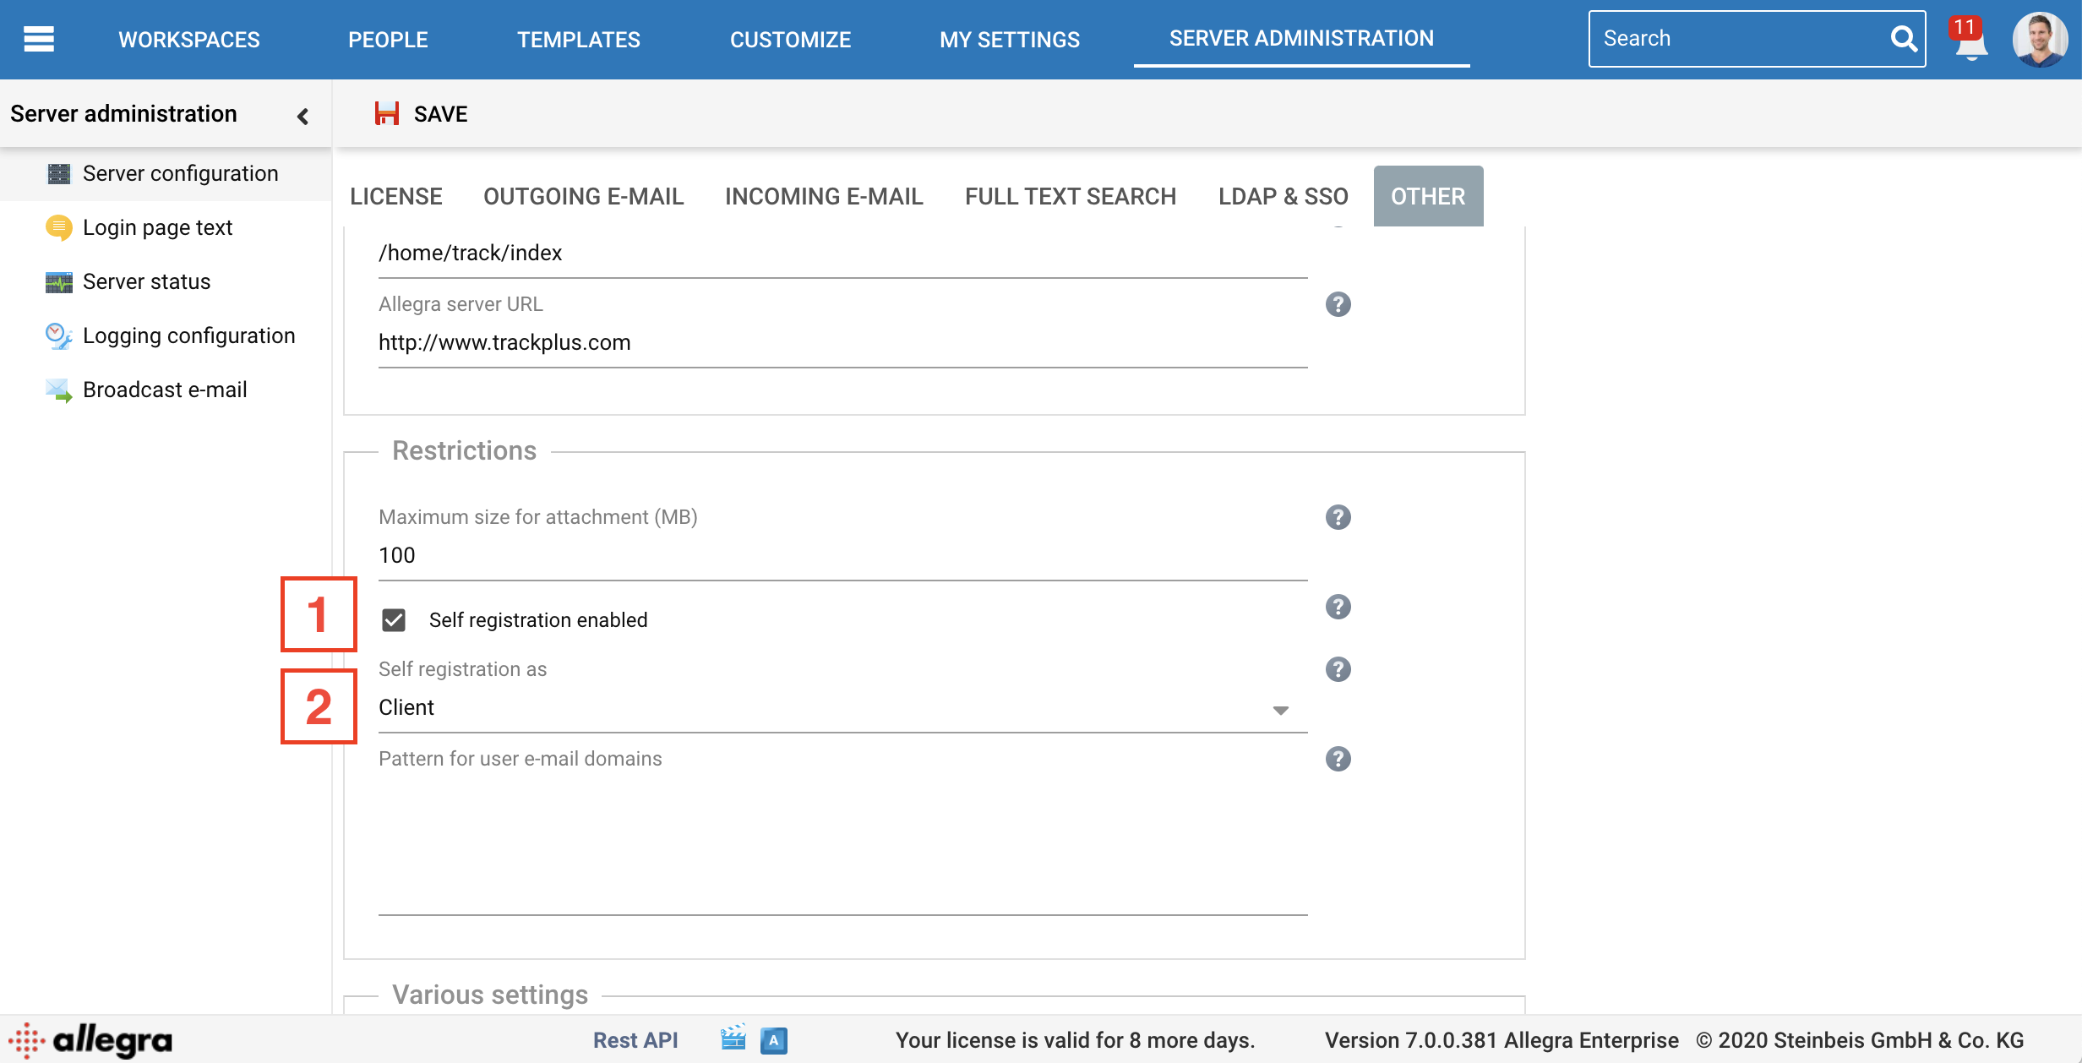The image size is (2082, 1063).
Task: Expand the Self registration as dropdown
Action: click(1280, 710)
